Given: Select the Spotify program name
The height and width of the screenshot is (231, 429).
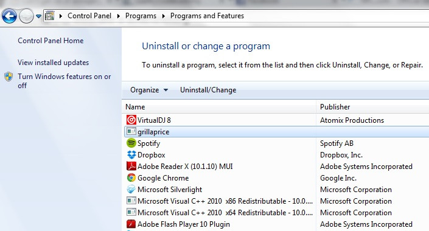Looking at the screenshot, I should click(x=148, y=143).
